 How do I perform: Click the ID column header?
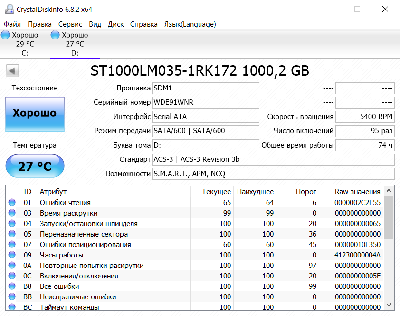point(28,192)
